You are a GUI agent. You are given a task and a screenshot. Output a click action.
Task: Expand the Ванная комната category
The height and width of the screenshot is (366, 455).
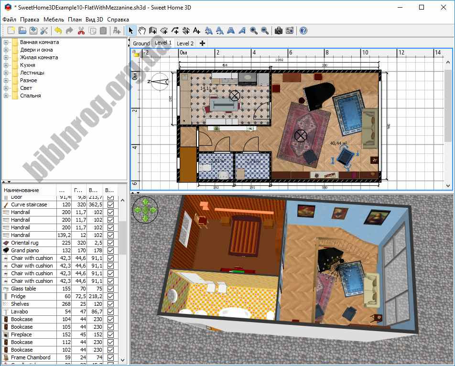click(6, 42)
